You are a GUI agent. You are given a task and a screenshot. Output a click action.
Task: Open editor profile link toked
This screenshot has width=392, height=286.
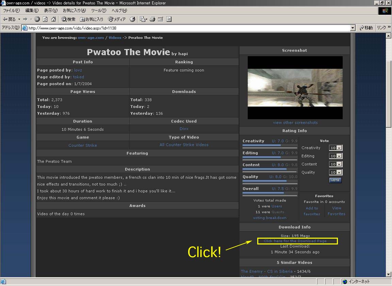79,77
